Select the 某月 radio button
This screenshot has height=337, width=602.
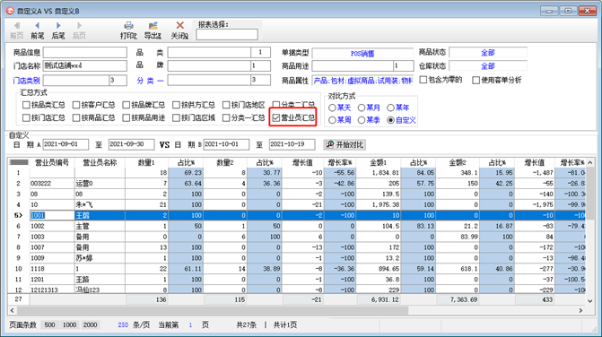(362, 108)
